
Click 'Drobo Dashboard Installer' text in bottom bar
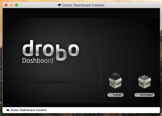(x=29, y=110)
